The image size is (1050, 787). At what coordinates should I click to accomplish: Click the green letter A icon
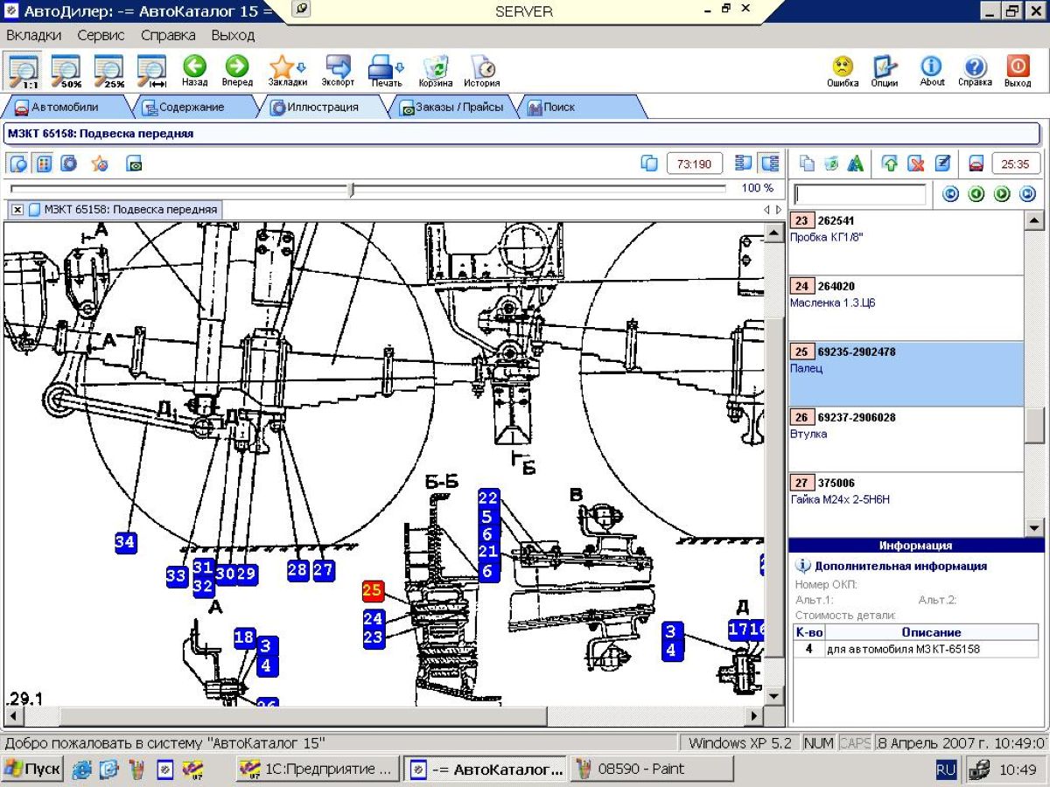[855, 164]
